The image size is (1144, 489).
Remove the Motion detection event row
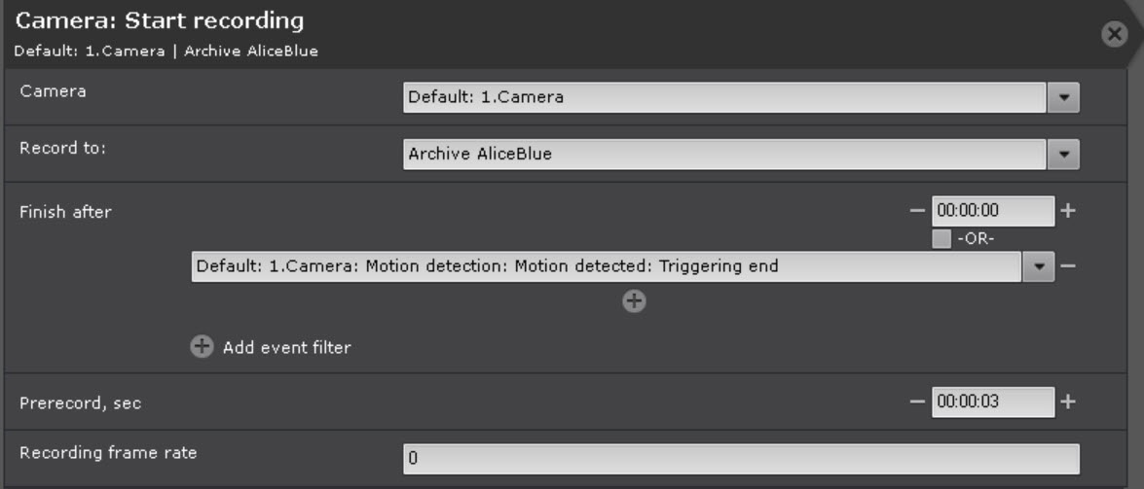pyautogui.click(x=1068, y=267)
